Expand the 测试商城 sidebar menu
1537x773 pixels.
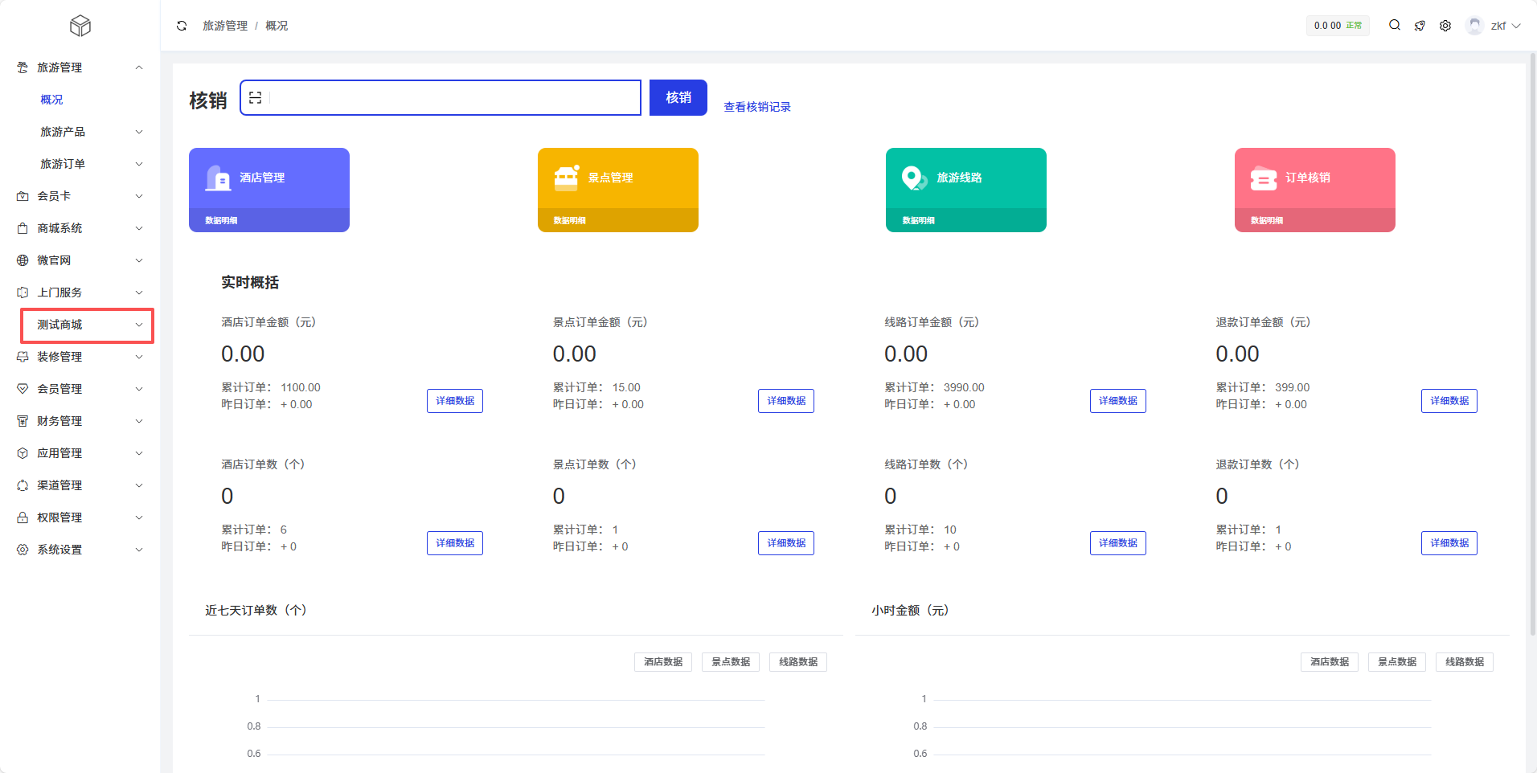(x=87, y=325)
